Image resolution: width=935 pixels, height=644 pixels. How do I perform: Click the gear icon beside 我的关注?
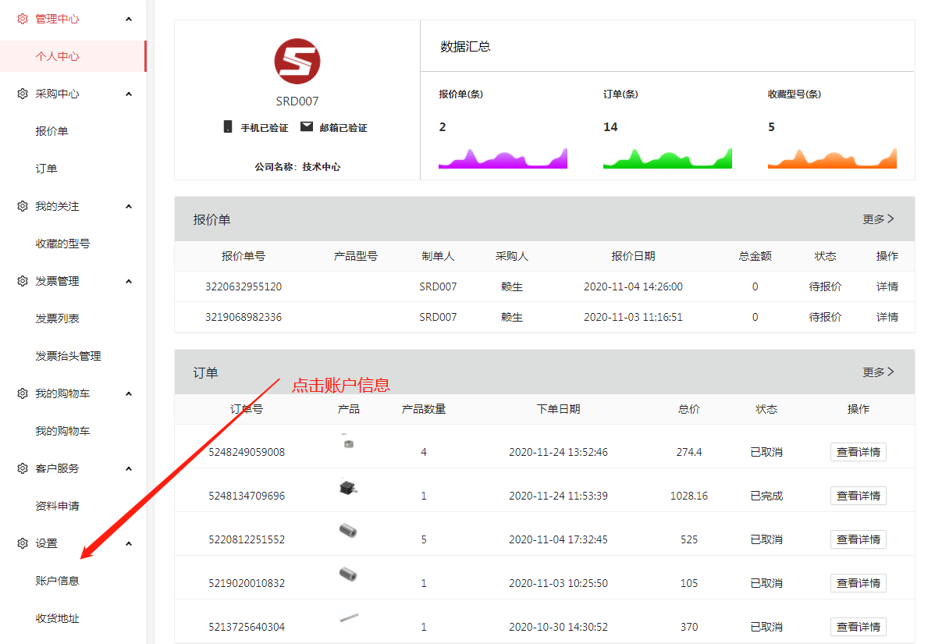tap(23, 206)
